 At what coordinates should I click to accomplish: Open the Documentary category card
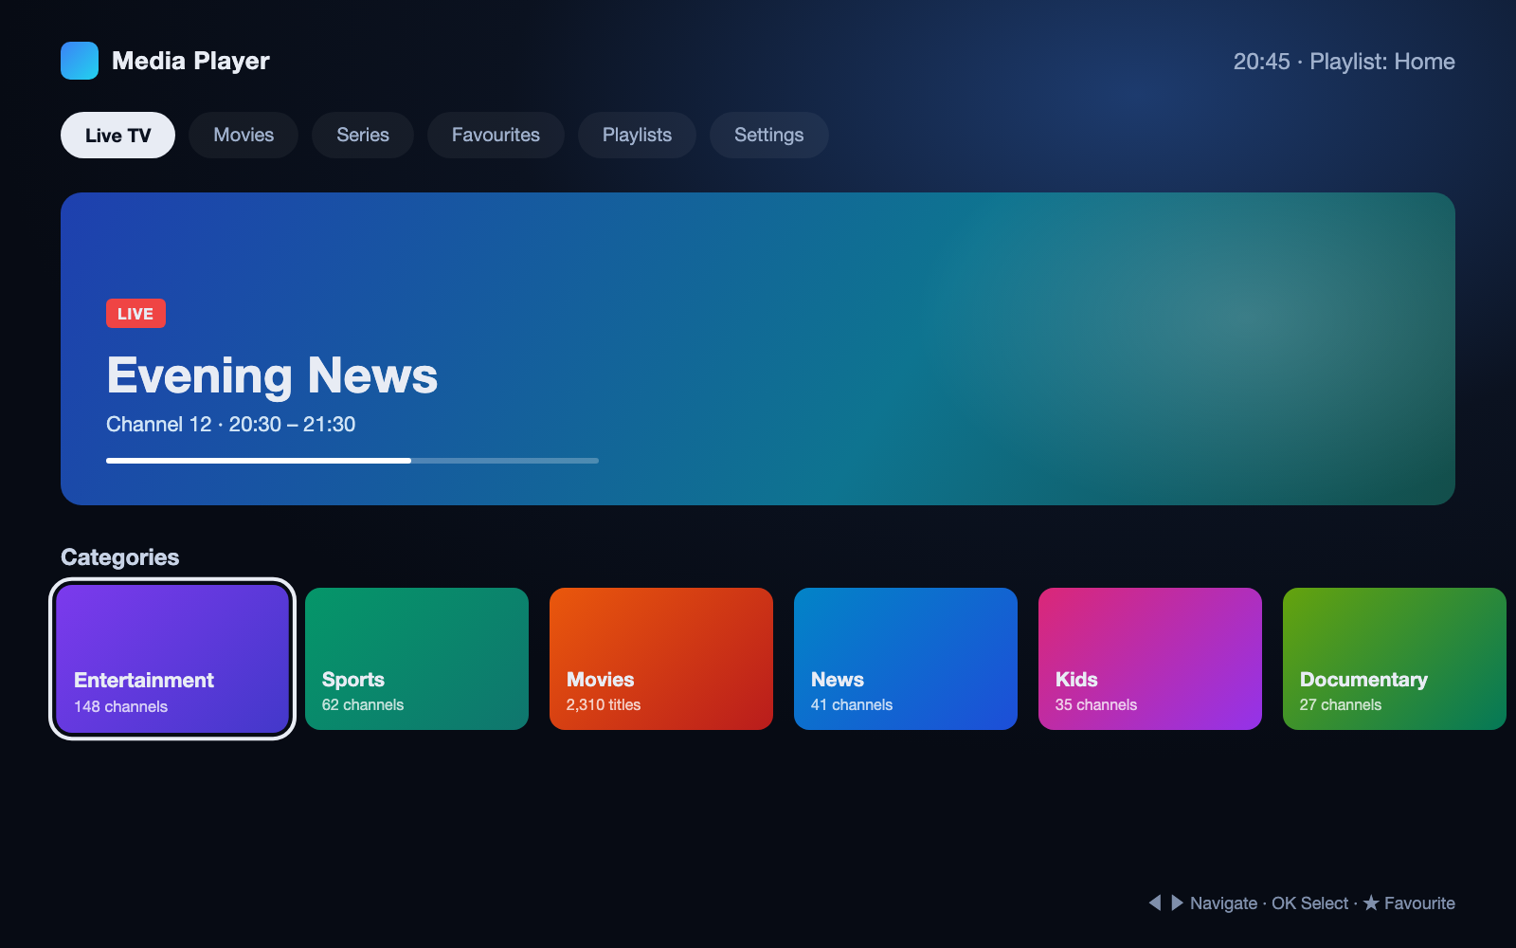coord(1395,659)
